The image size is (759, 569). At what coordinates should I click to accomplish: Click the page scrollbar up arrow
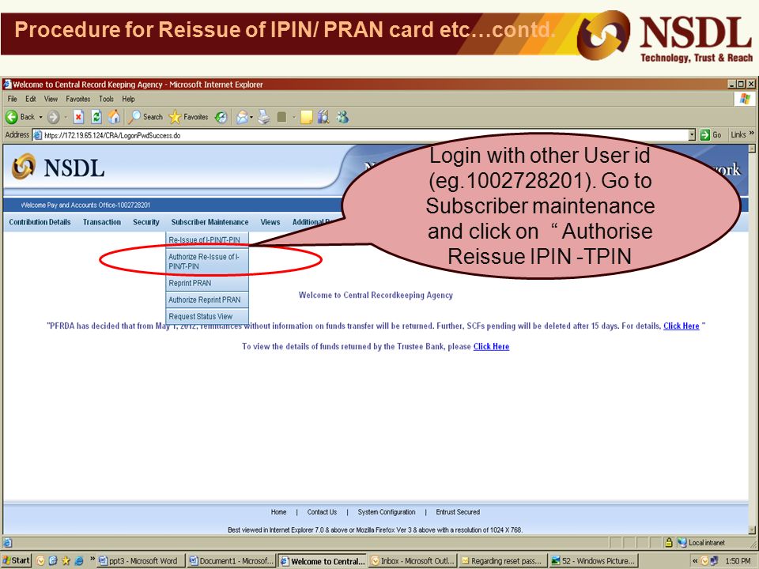click(x=752, y=149)
